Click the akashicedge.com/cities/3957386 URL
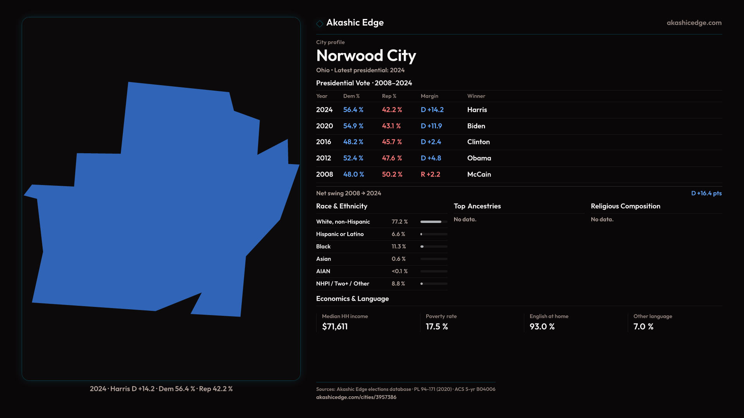The width and height of the screenshot is (744, 418). pyautogui.click(x=356, y=397)
